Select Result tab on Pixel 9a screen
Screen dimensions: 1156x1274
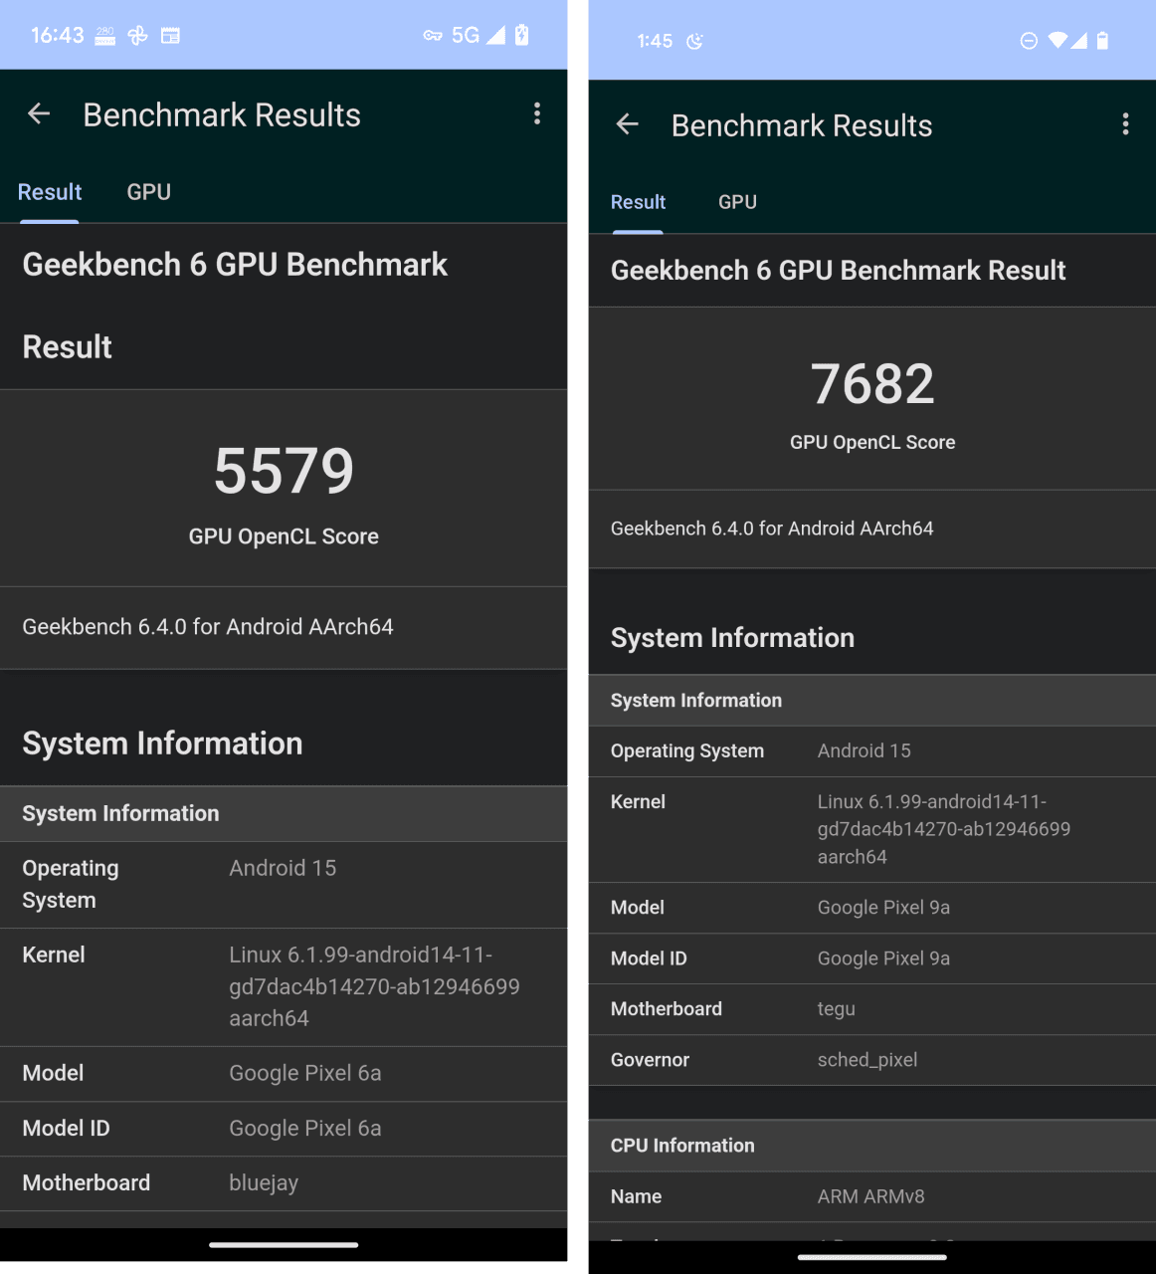point(638,202)
